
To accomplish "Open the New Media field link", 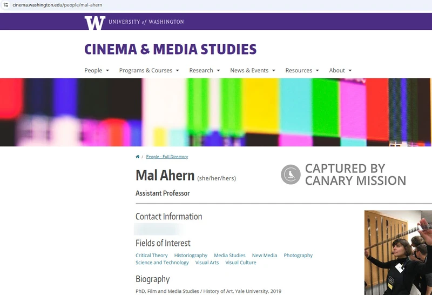I will point(265,256).
